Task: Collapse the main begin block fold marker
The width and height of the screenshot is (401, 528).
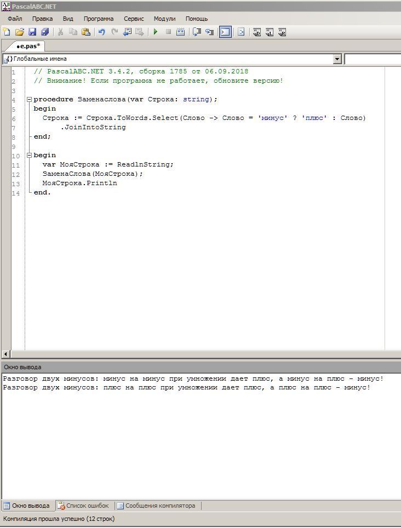Action: click(x=29, y=155)
